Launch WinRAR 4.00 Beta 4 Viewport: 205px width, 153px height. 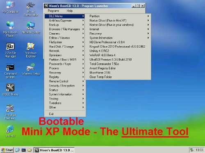[118, 55]
